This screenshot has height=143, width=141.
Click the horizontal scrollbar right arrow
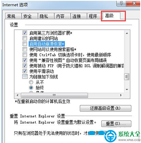pyautogui.click(x=121, y=95)
